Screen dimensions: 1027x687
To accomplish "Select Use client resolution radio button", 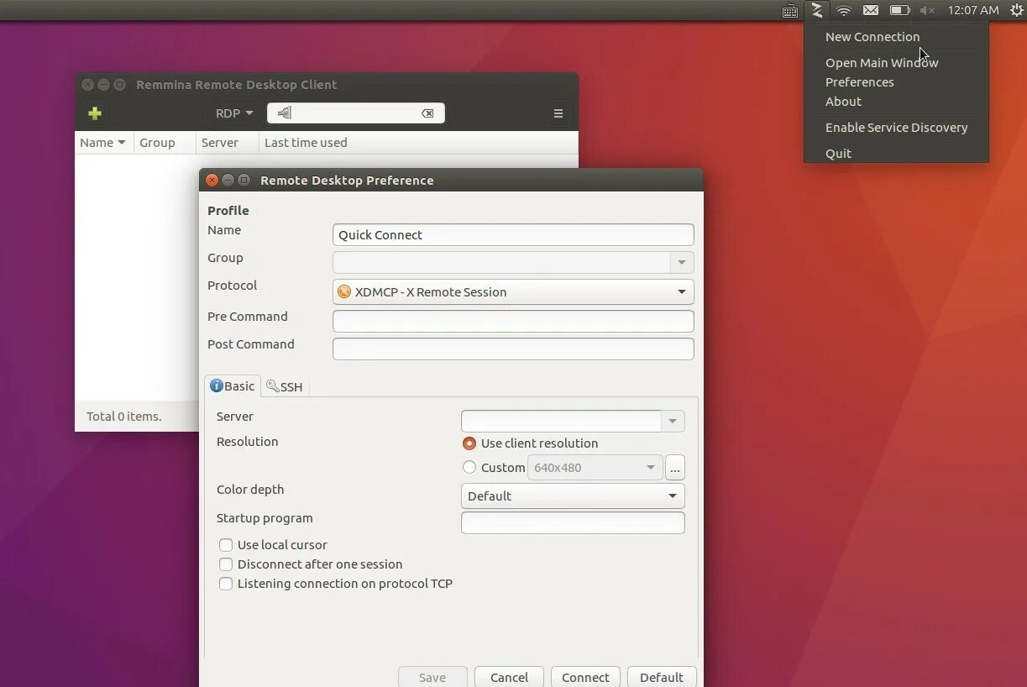I will (469, 443).
